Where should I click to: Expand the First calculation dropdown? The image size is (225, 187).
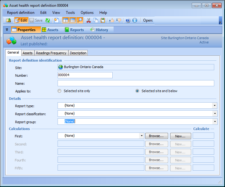click(x=141, y=136)
